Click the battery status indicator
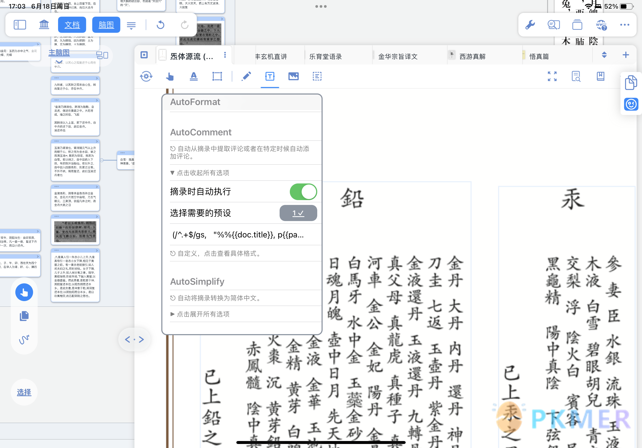642x448 pixels. (626, 6)
